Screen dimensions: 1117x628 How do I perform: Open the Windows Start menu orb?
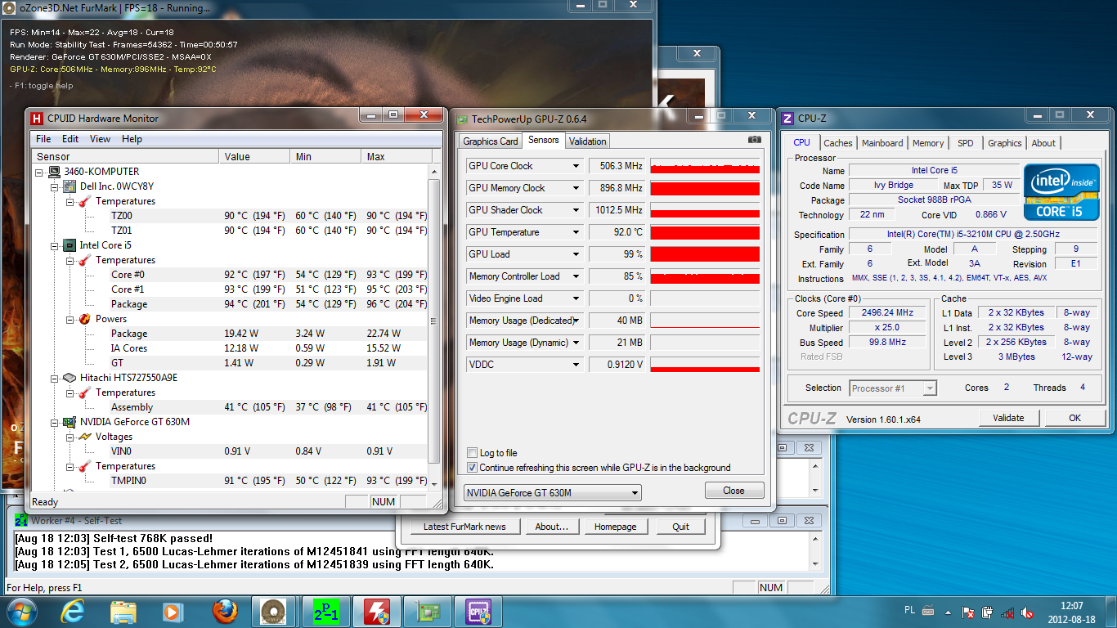[21, 612]
